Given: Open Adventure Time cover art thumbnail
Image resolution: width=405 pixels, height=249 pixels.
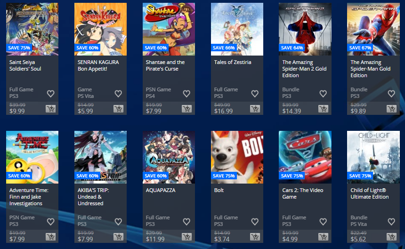Looking at the screenshot, I should click(x=32, y=157).
